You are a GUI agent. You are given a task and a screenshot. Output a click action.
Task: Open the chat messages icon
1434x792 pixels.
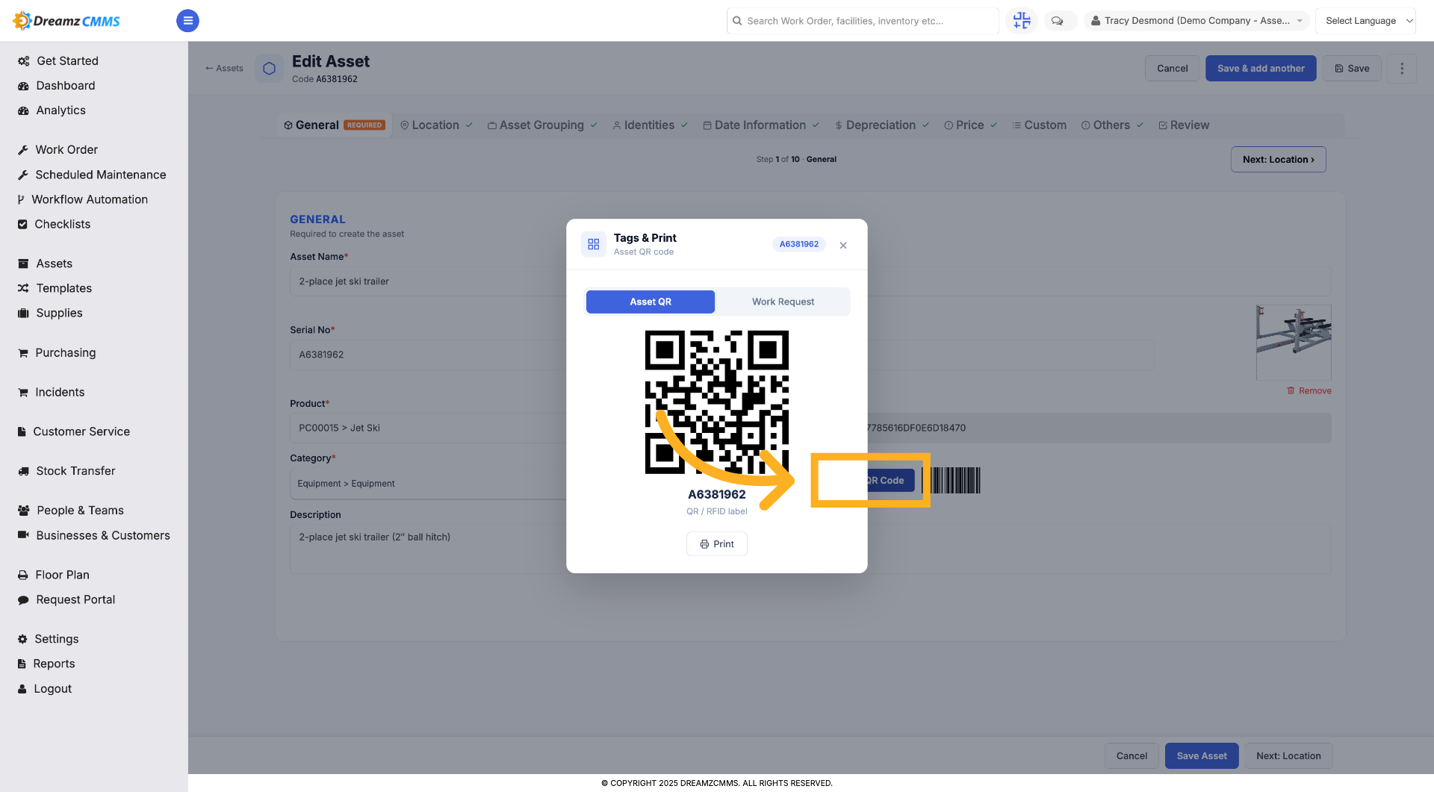[1057, 21]
